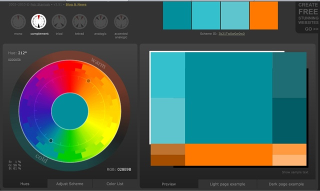Viewport: 320px width, 191px height.
Task: Click the orange top palette swatch
Action: coord(263,15)
